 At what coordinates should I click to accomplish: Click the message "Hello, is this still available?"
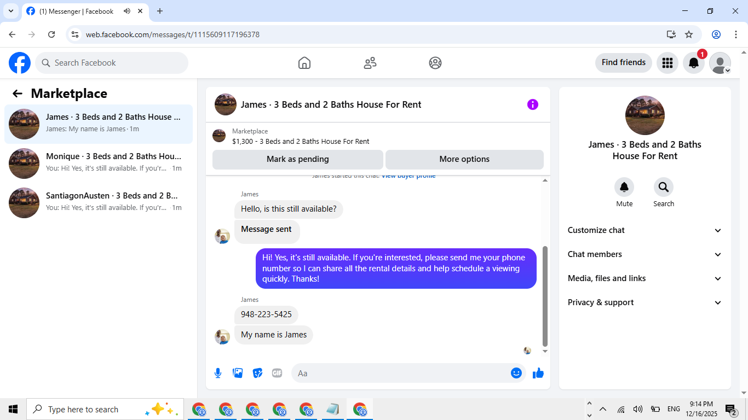coord(289,209)
